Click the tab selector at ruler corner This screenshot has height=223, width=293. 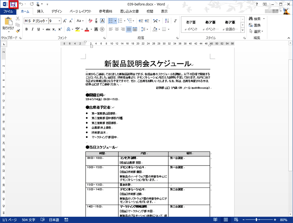click(x=4, y=44)
